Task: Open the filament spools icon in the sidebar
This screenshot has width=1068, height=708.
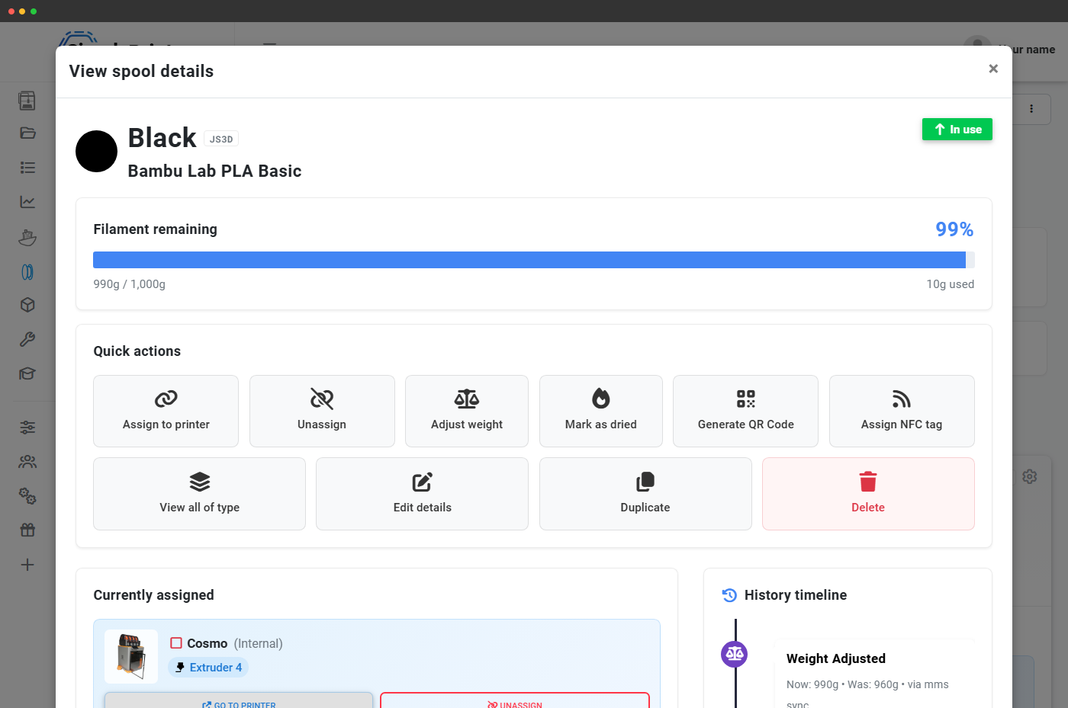Action: click(x=27, y=272)
